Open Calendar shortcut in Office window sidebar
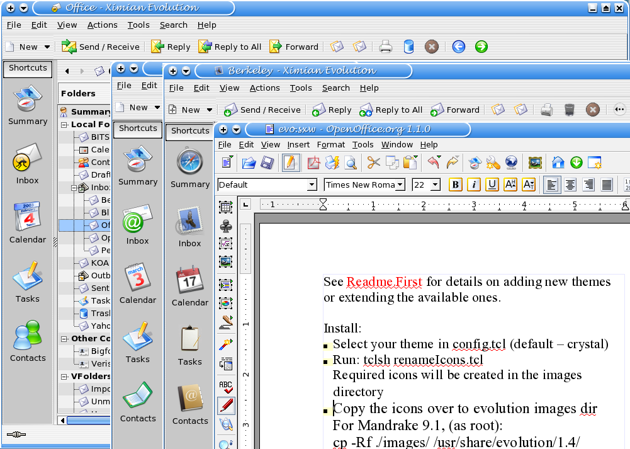 click(28, 223)
